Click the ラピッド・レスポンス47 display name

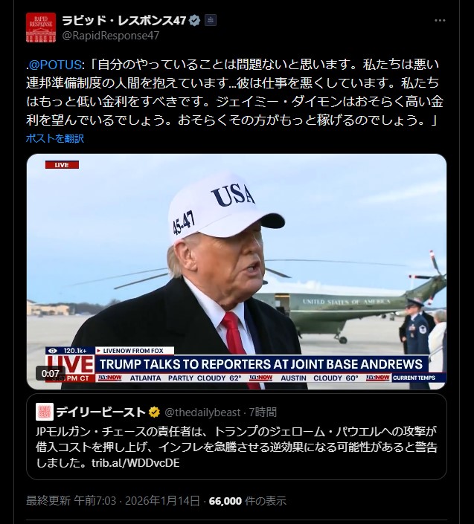(124, 20)
